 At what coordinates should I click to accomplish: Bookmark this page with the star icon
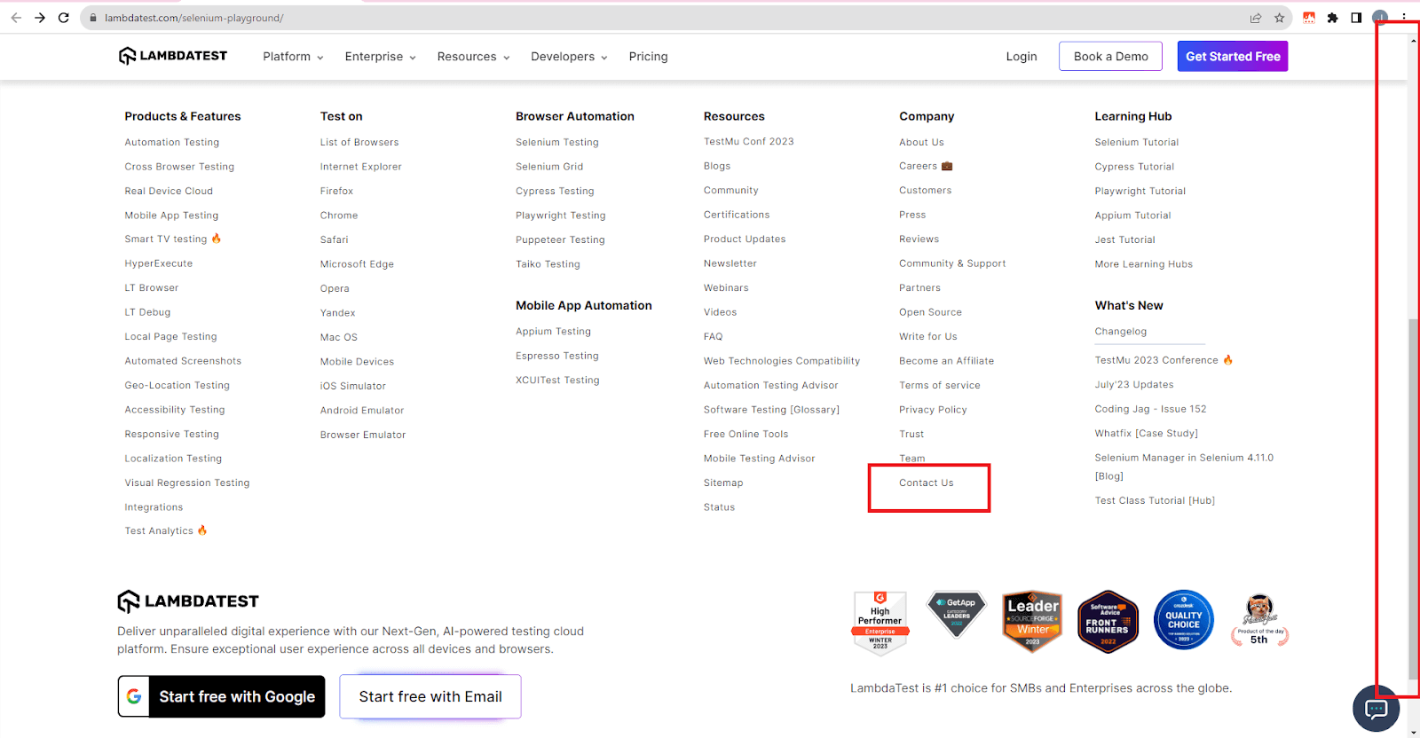pos(1279,18)
